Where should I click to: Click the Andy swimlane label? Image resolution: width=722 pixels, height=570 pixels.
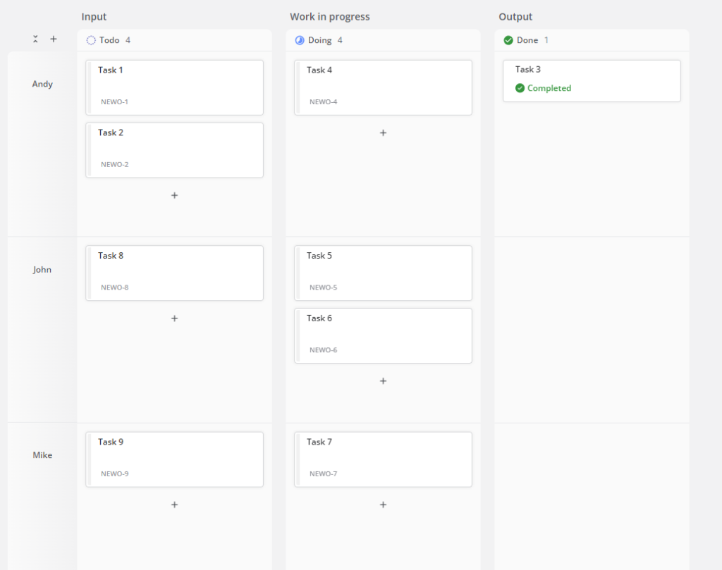click(42, 83)
